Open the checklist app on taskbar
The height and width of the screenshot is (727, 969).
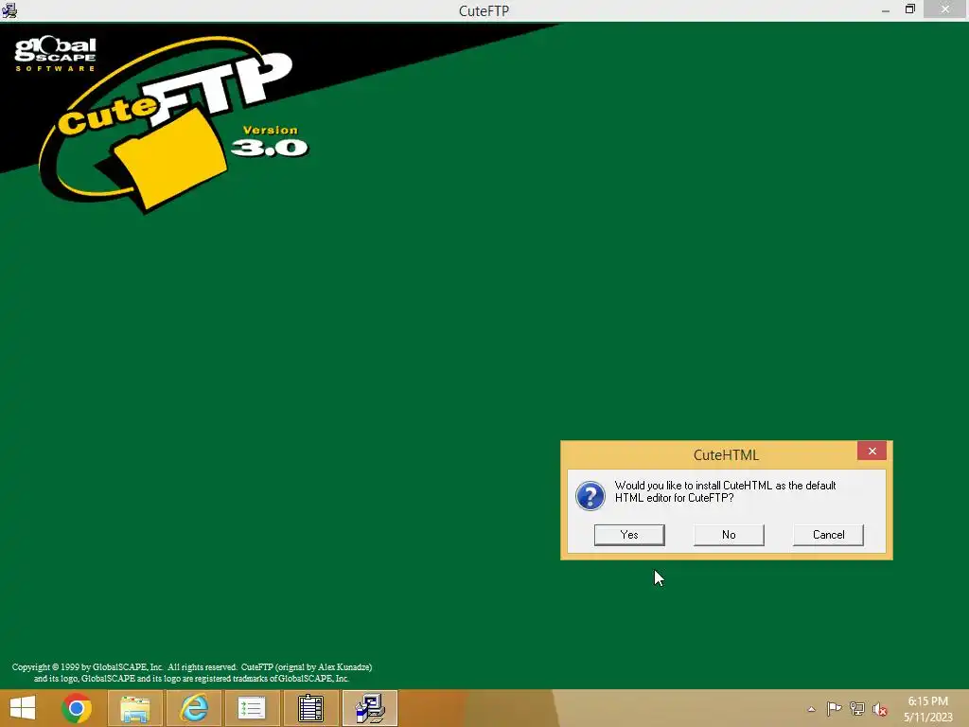(252, 708)
